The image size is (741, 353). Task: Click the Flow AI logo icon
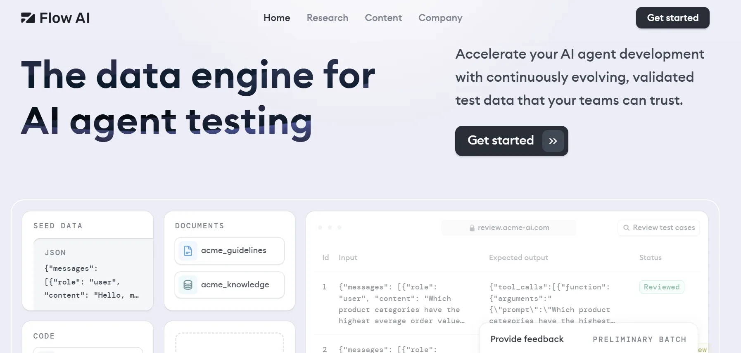[x=27, y=18]
